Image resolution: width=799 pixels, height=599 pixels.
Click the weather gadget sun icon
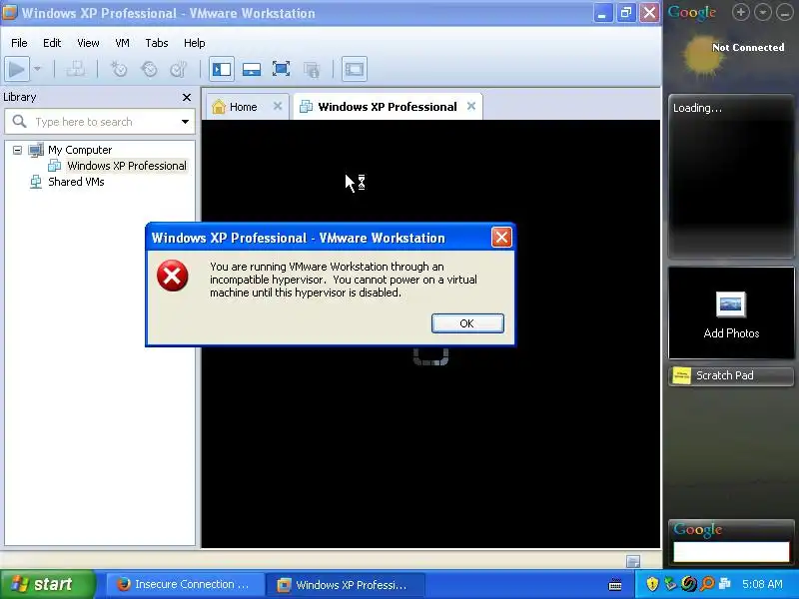[x=702, y=55]
